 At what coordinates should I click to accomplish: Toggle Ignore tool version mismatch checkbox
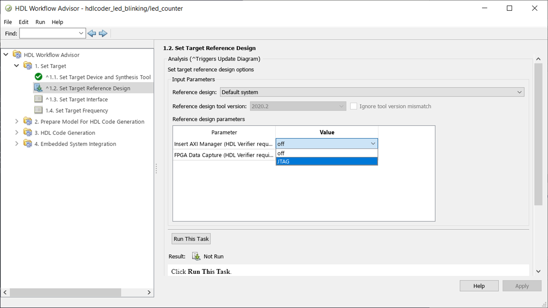pyautogui.click(x=354, y=106)
